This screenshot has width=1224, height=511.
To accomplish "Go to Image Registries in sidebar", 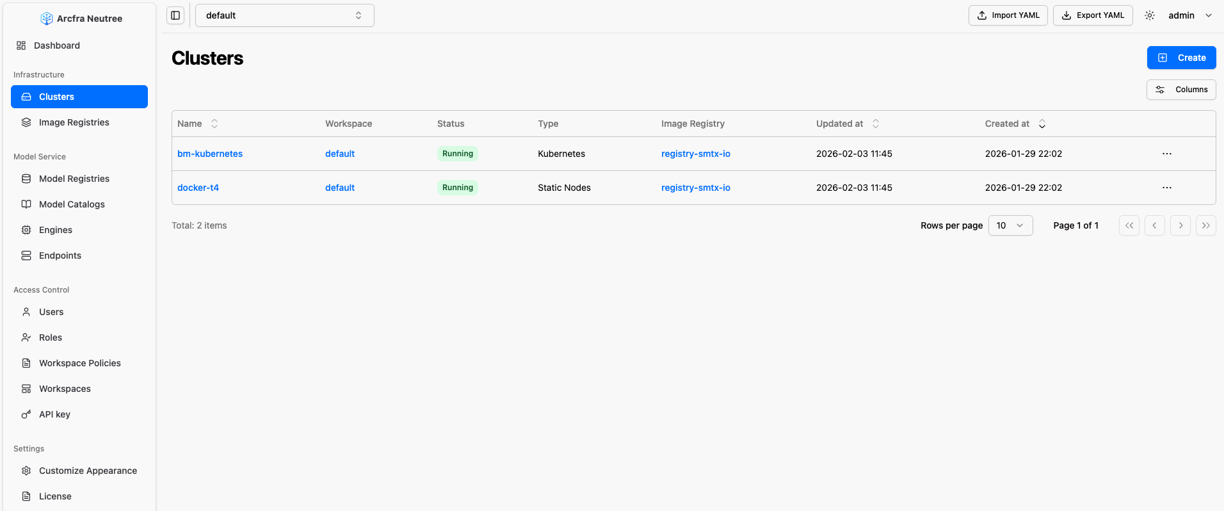I will click(x=74, y=122).
